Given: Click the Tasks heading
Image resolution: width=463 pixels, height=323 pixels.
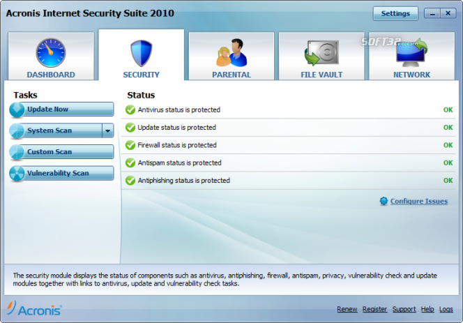Looking at the screenshot, I should 25,95.
